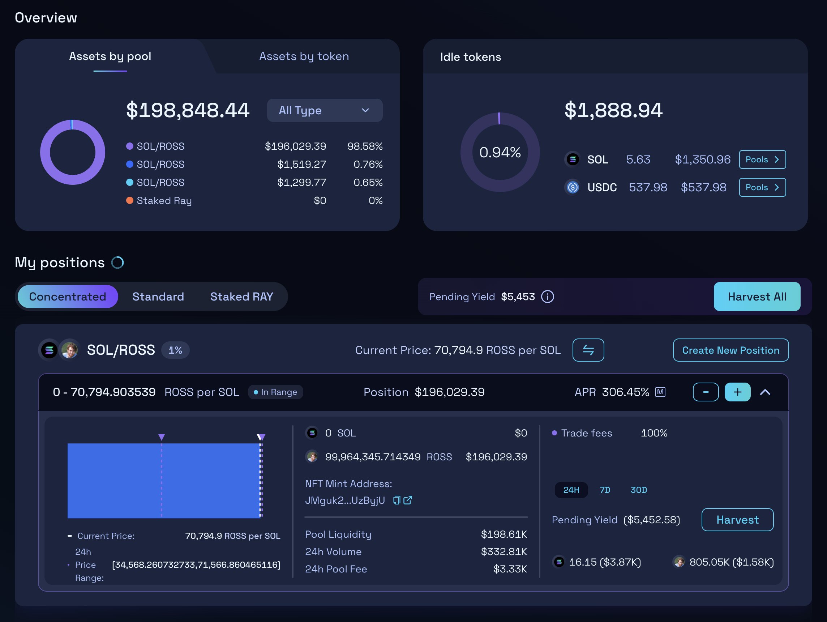
Task: Click the total value $198,848.44
Action: (x=188, y=110)
